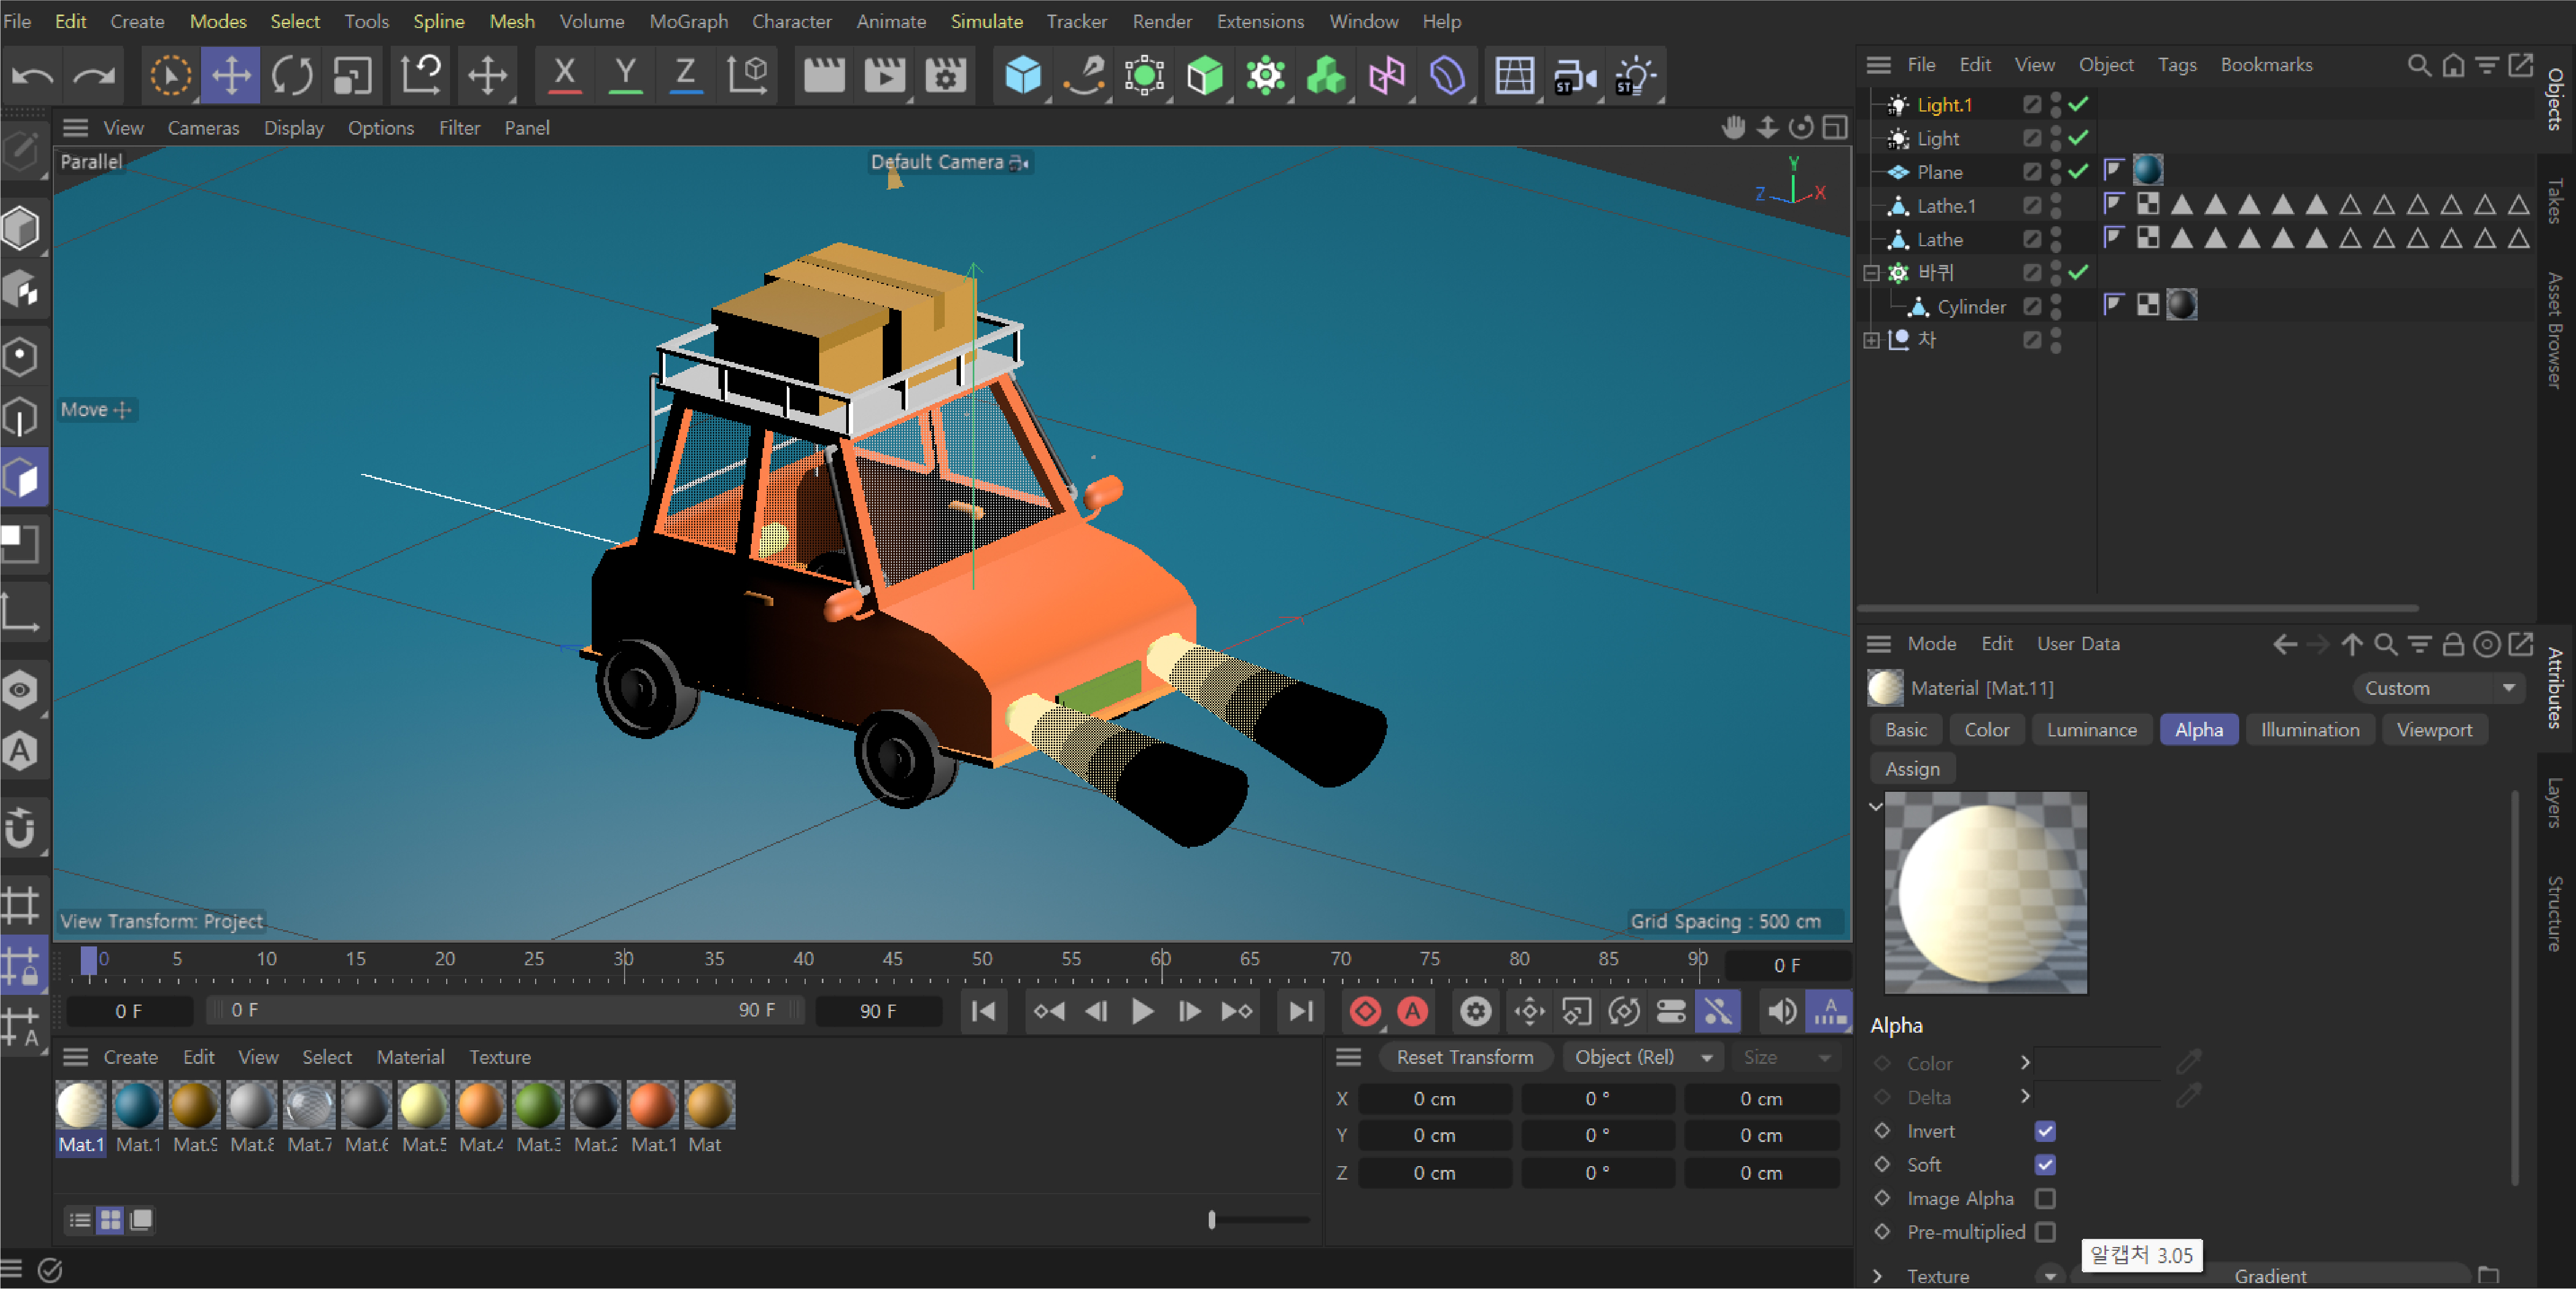This screenshot has width=2576, height=1289.
Task: Click Attribute Manager back arrow
Action: 2284,644
